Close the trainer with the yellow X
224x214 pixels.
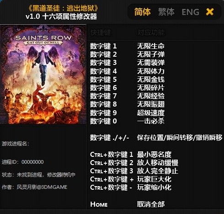(210, 12)
